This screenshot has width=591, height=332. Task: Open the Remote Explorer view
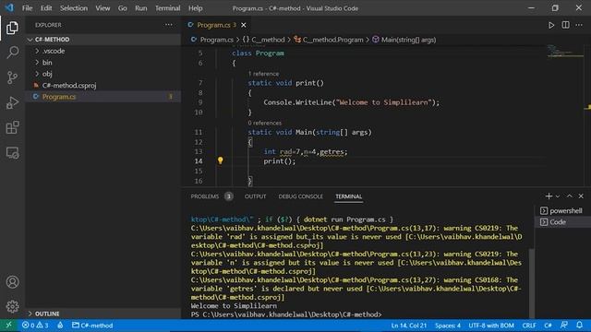coord(12,153)
